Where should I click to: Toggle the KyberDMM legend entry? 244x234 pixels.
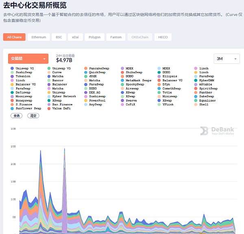click(204, 80)
